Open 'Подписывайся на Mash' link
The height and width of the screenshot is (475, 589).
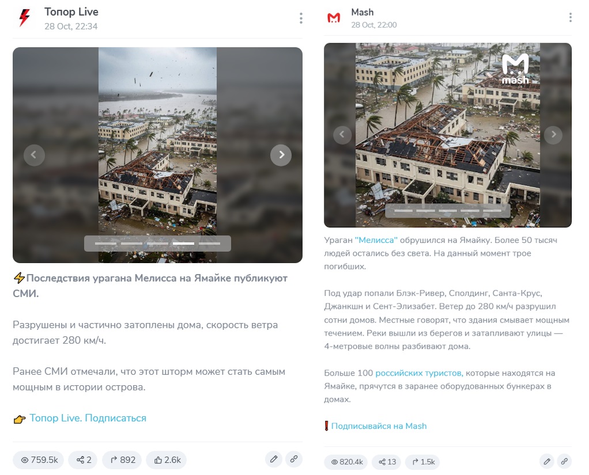[x=379, y=426]
